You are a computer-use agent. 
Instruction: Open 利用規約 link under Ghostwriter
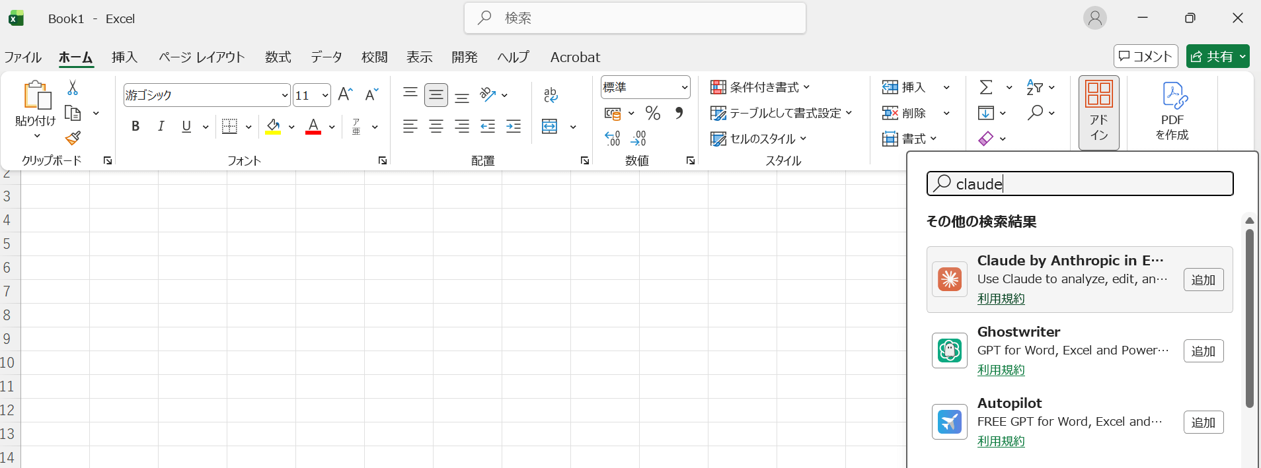pos(1001,370)
